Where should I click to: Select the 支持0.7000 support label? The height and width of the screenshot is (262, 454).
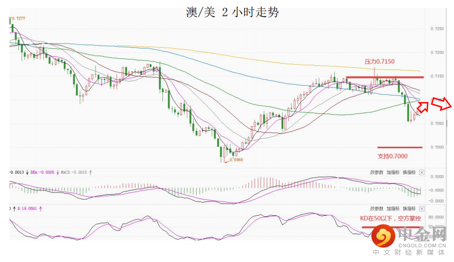pos(392,156)
